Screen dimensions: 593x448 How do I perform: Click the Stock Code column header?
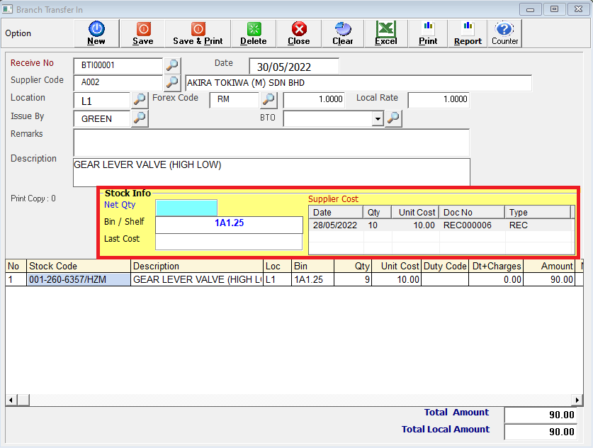(78, 266)
